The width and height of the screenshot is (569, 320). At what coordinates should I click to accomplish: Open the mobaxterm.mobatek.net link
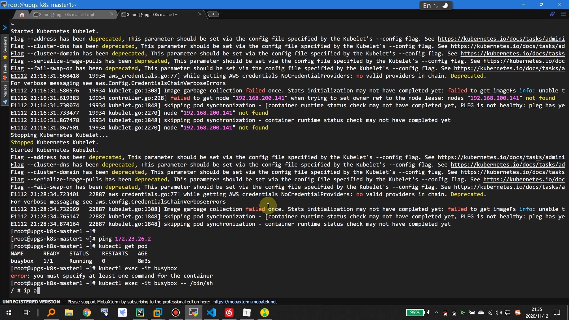pos(245,302)
